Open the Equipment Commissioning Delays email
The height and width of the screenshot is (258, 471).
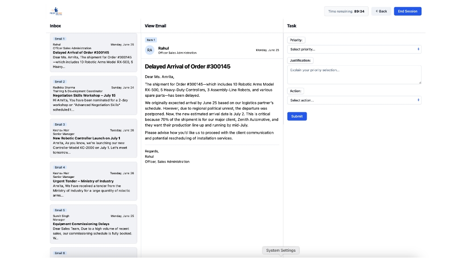coord(93,224)
